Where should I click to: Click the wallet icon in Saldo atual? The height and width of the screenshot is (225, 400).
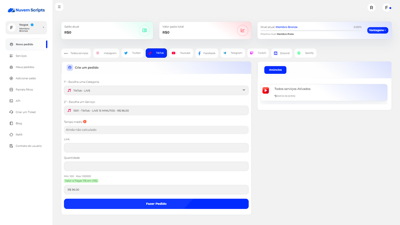(144, 30)
